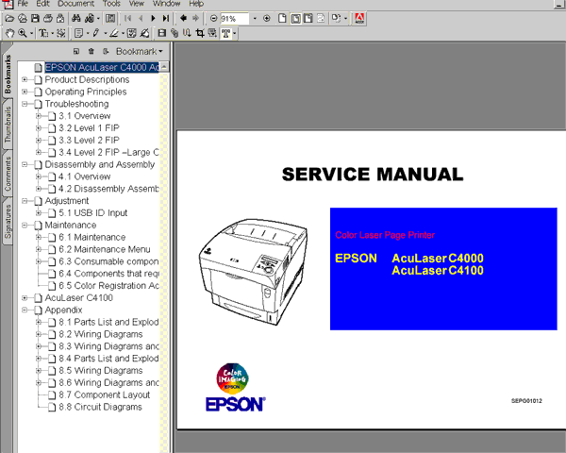Switch to the Comments side tab
566x453 pixels.
(8, 174)
